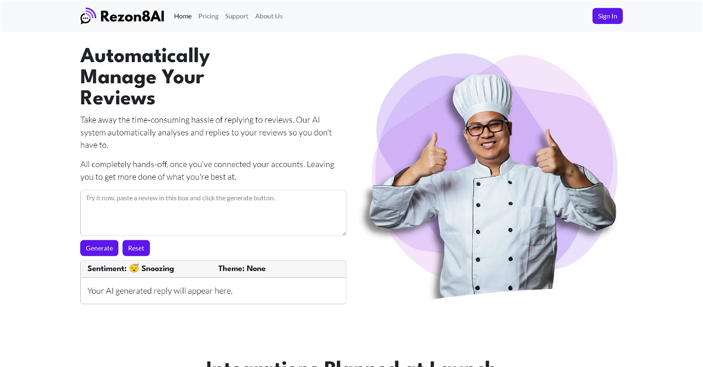Select the Sentiment: Snoozing label
The height and width of the screenshot is (367, 703).
[x=131, y=269]
